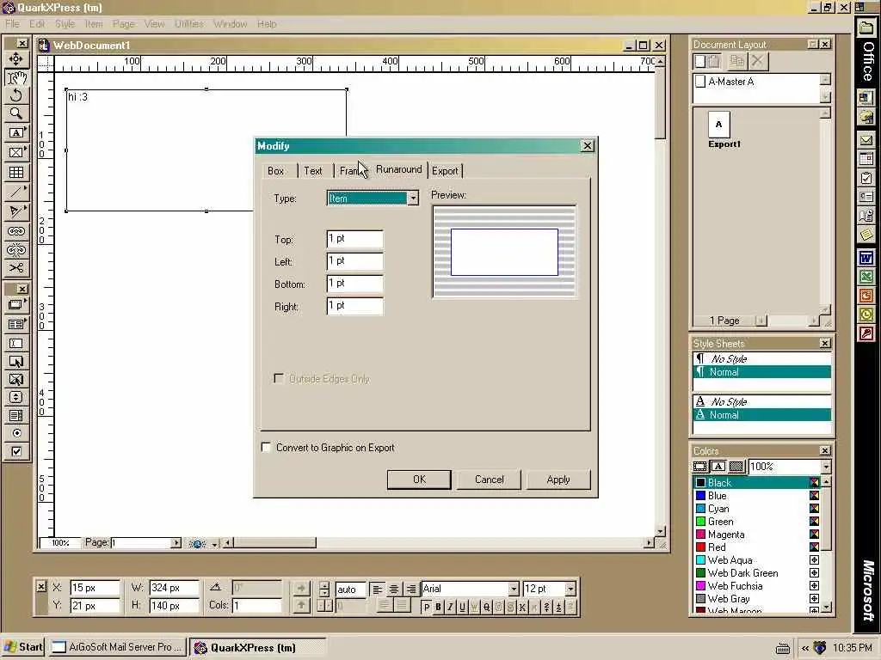Click the duplicate master page icon

pyautogui.click(x=736, y=61)
